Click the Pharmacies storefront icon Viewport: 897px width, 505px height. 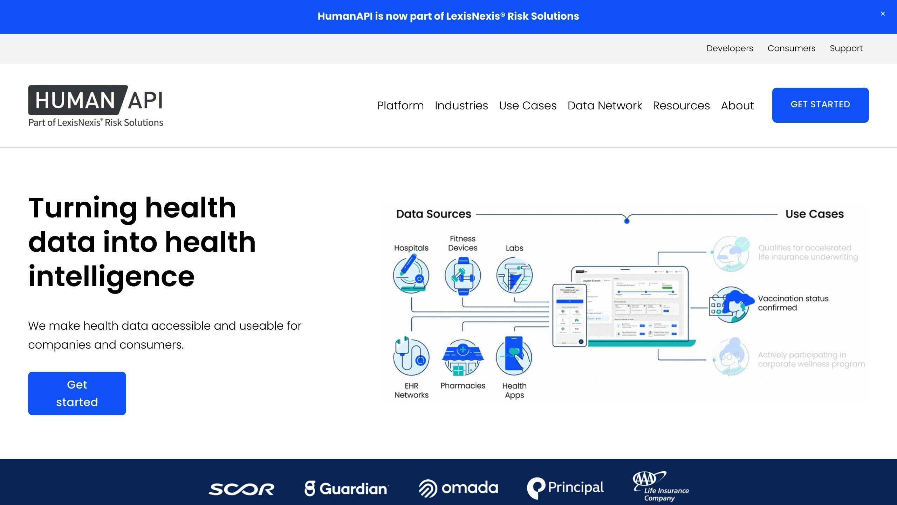click(463, 357)
